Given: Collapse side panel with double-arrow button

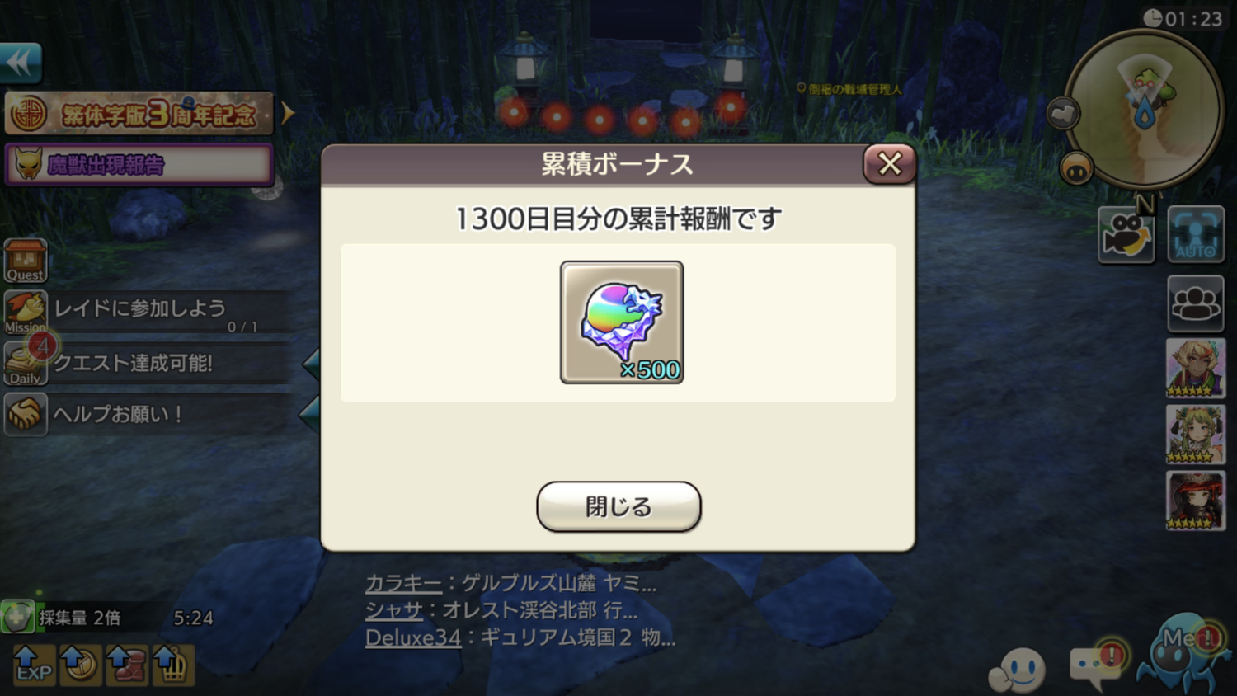Looking at the screenshot, I should (21, 63).
